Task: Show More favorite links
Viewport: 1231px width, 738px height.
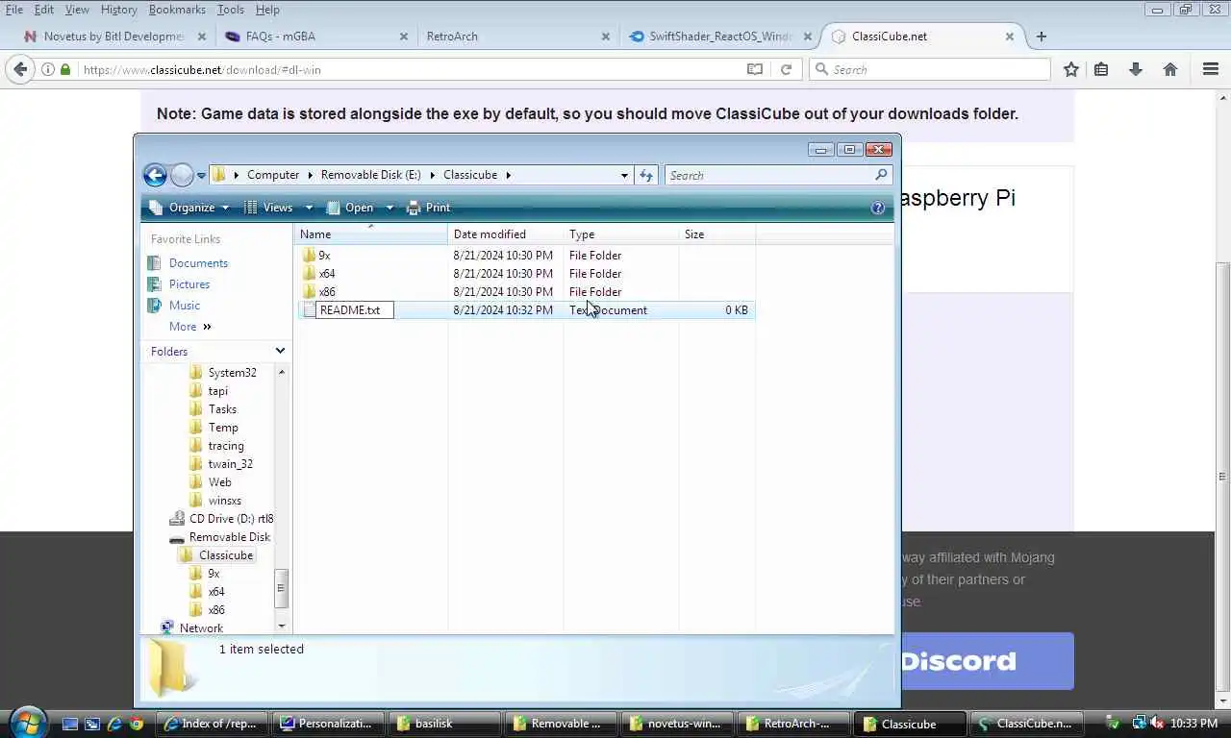Action: click(189, 327)
